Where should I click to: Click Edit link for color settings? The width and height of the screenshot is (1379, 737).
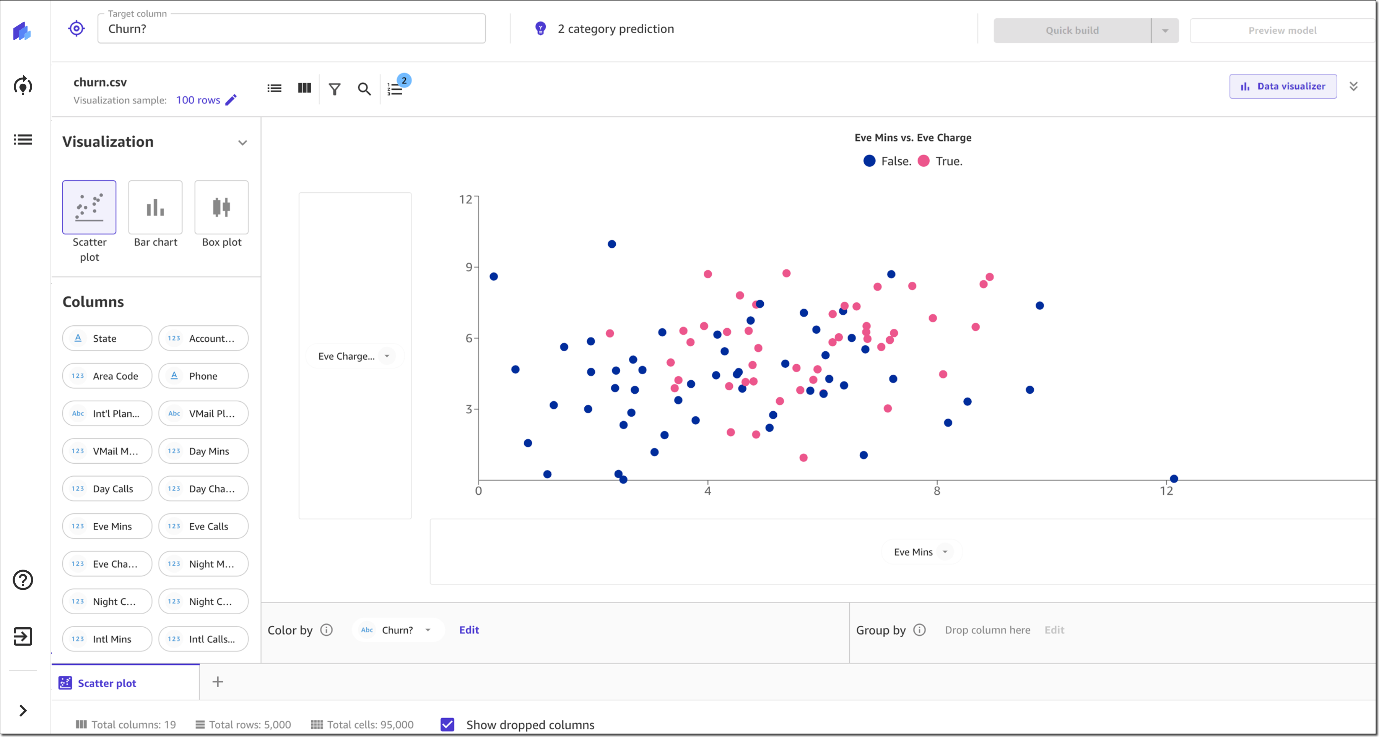coord(470,629)
